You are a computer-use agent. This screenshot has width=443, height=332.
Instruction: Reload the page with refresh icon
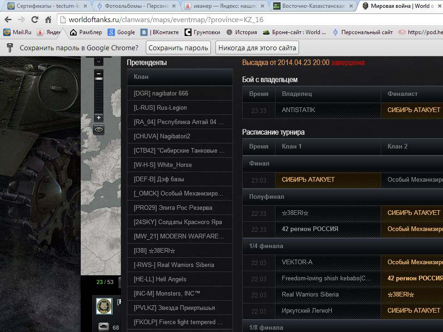click(x=35, y=19)
